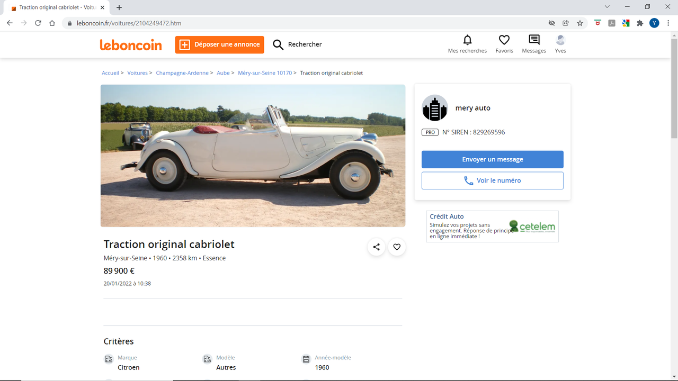Open mery auto seller name

(473, 108)
